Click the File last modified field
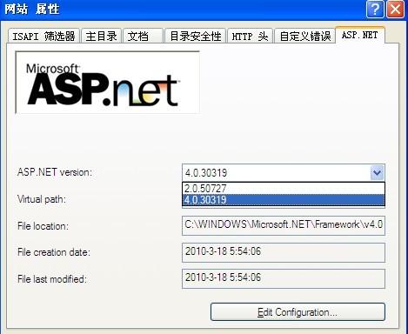408x334 pixels. point(284,278)
